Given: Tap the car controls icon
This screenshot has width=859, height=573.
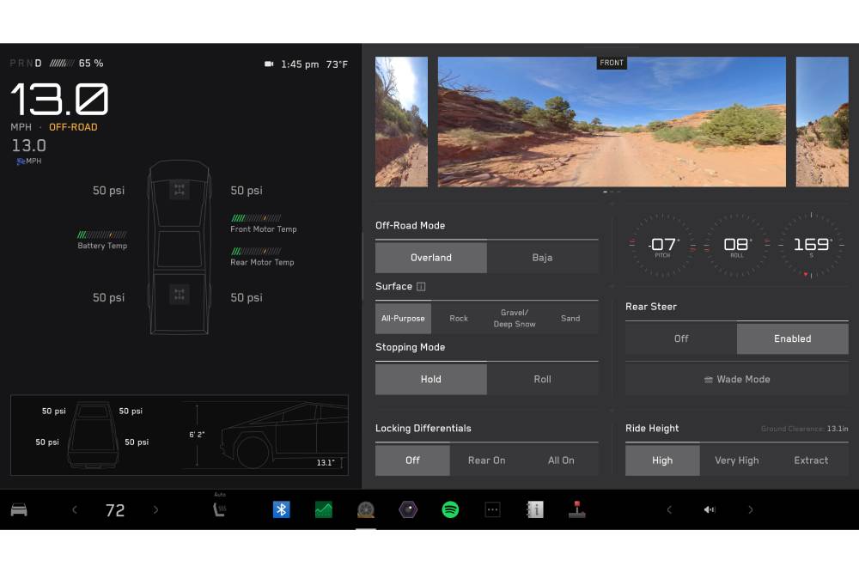Looking at the screenshot, I should (x=19, y=509).
